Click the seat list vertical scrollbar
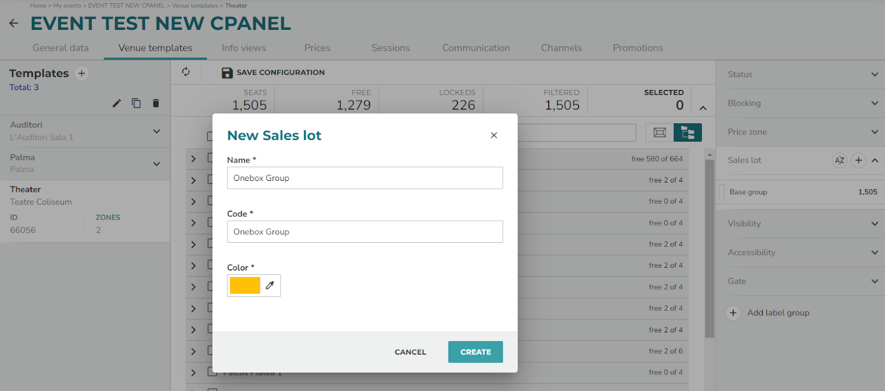 (710, 249)
